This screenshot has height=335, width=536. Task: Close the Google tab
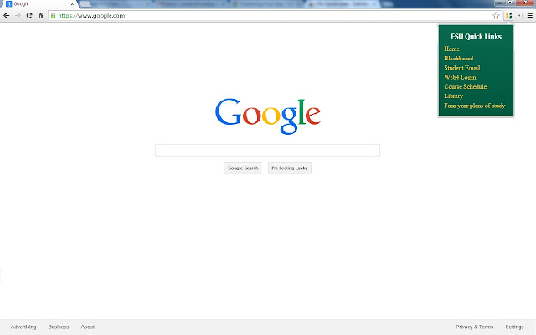(x=72, y=4)
